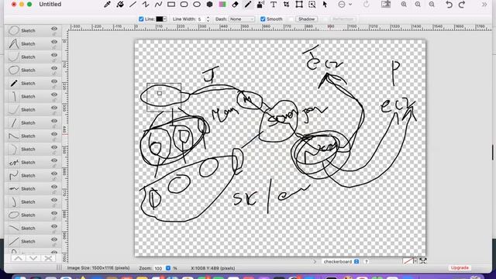Viewport: 496px width, 279px height.
Task: Click the Line Width stepper arrows
Action: click(x=208, y=19)
